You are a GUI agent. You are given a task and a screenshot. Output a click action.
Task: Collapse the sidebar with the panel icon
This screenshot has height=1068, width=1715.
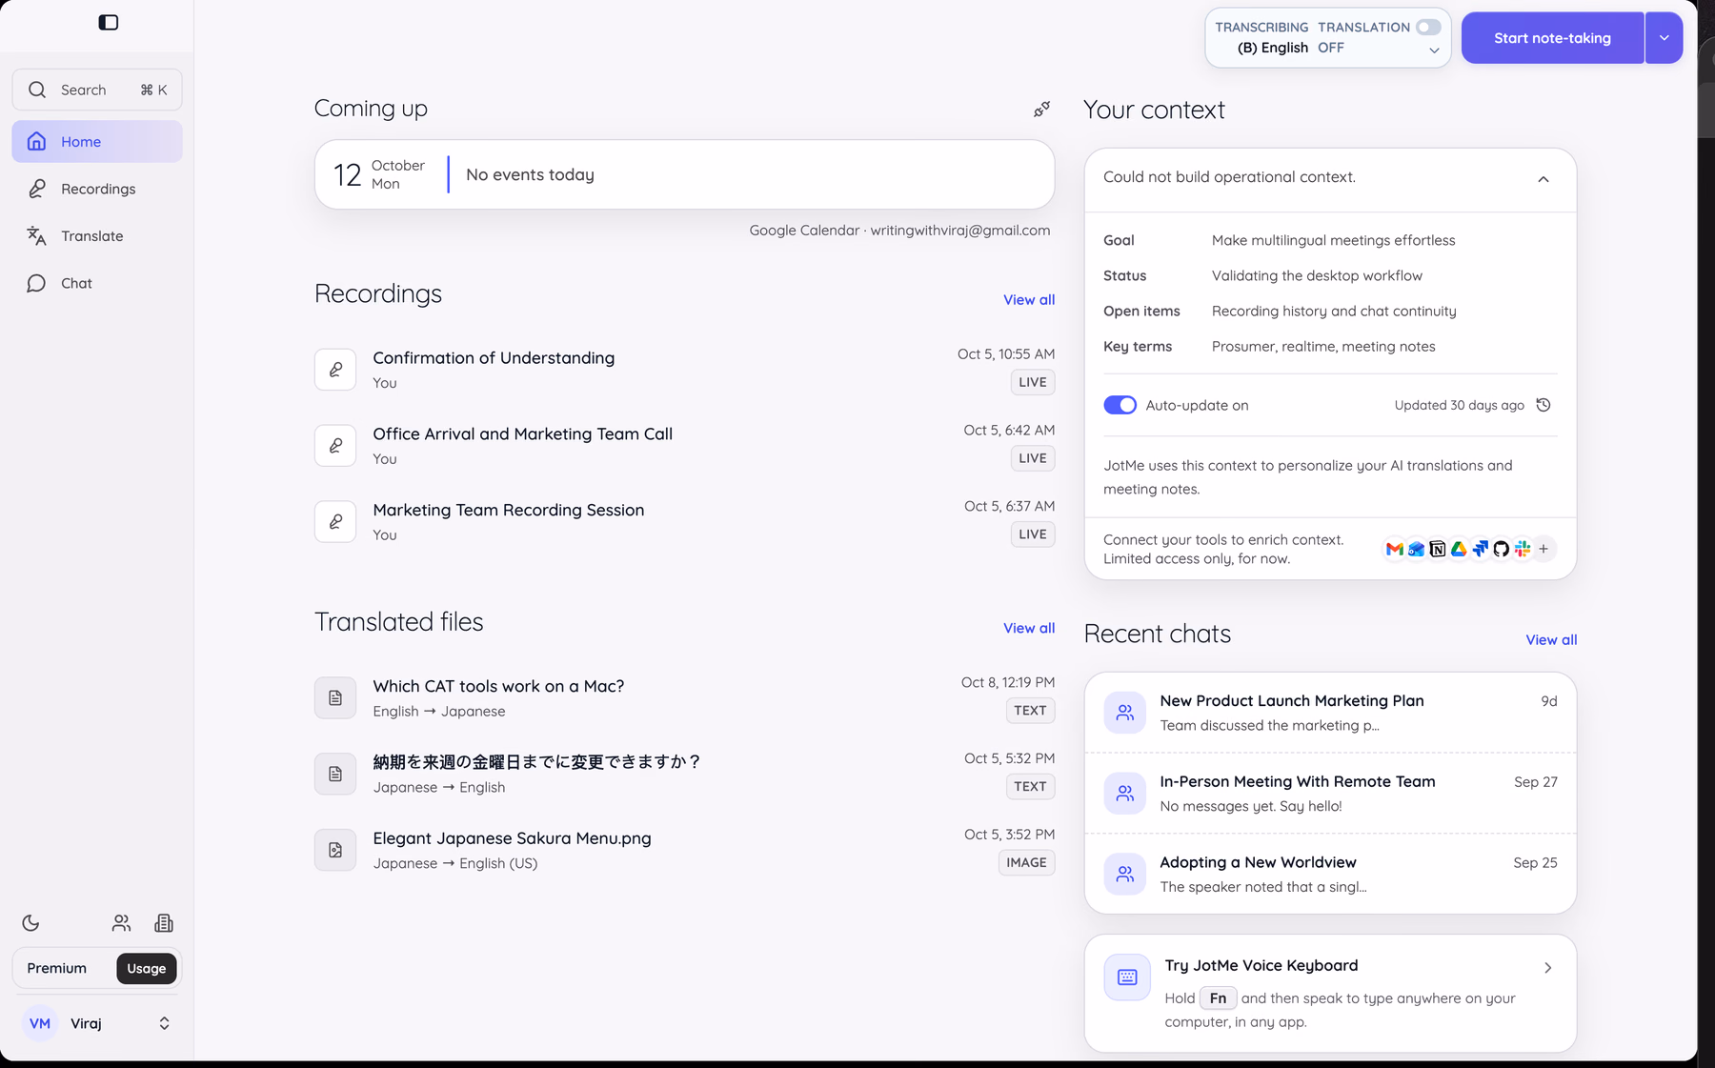coord(109,22)
